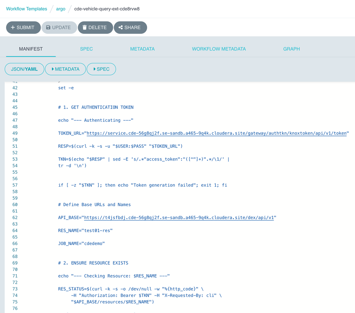Click RES_NAME="test01-res" line
This screenshot has width=355, height=313.
tap(85, 231)
